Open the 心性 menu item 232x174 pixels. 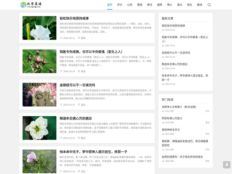click(130, 5)
